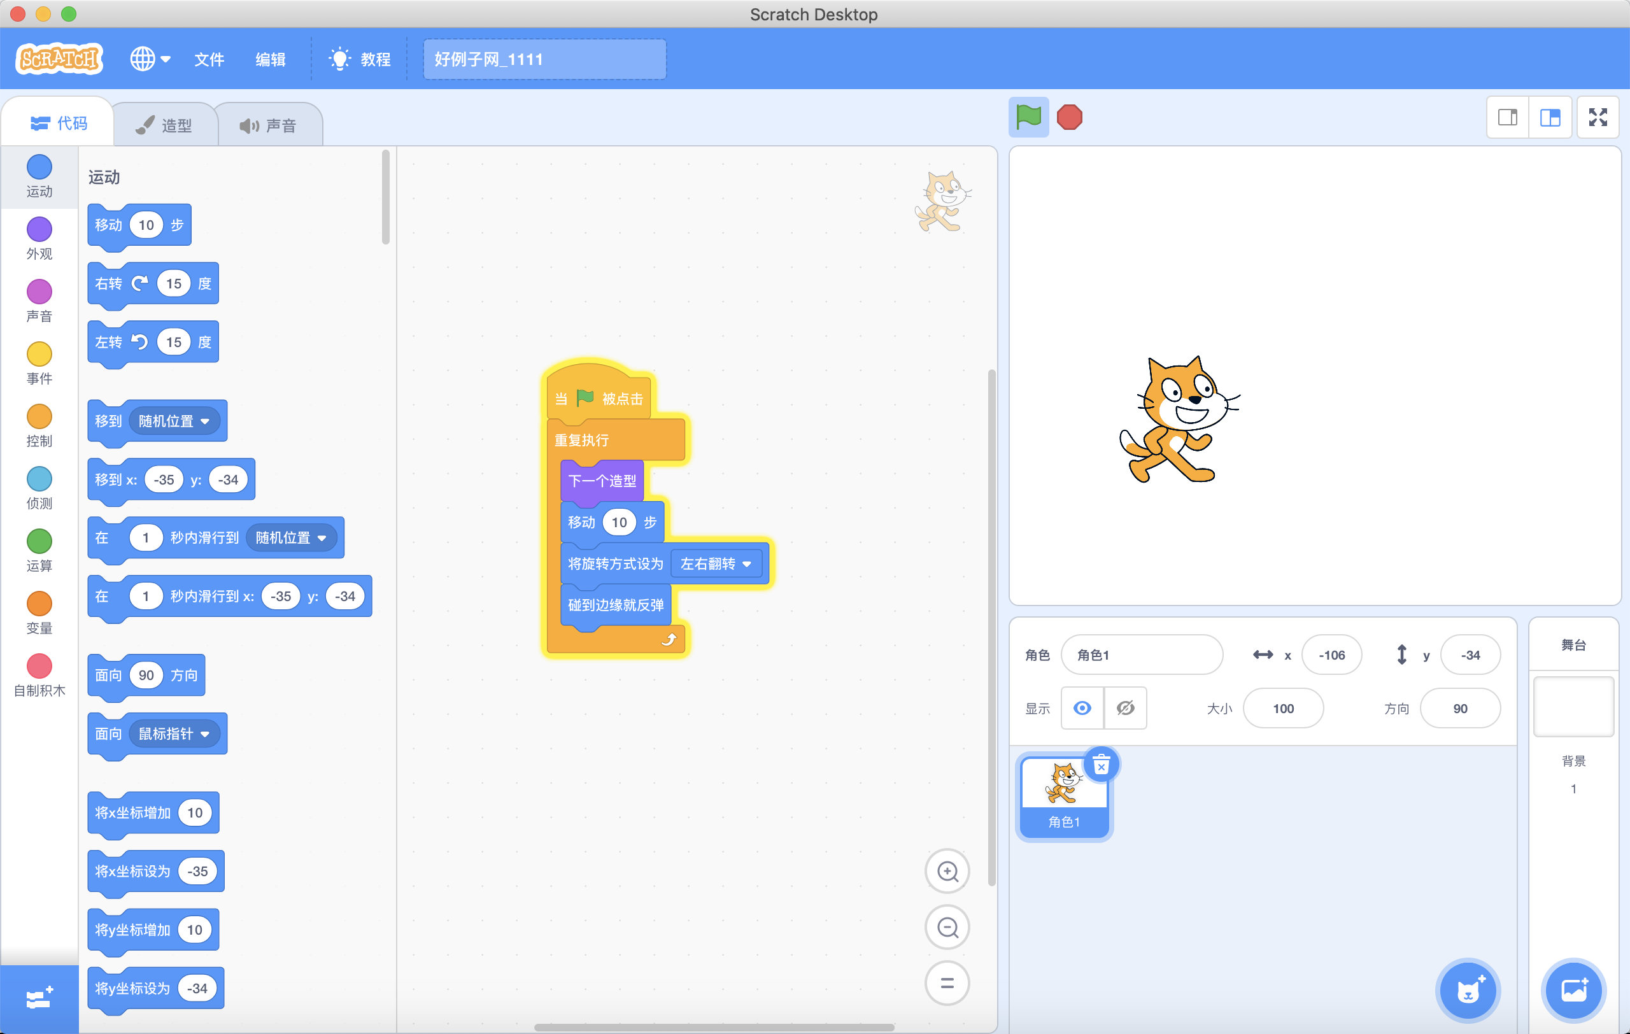Click the 左转 15 度 block

click(153, 343)
